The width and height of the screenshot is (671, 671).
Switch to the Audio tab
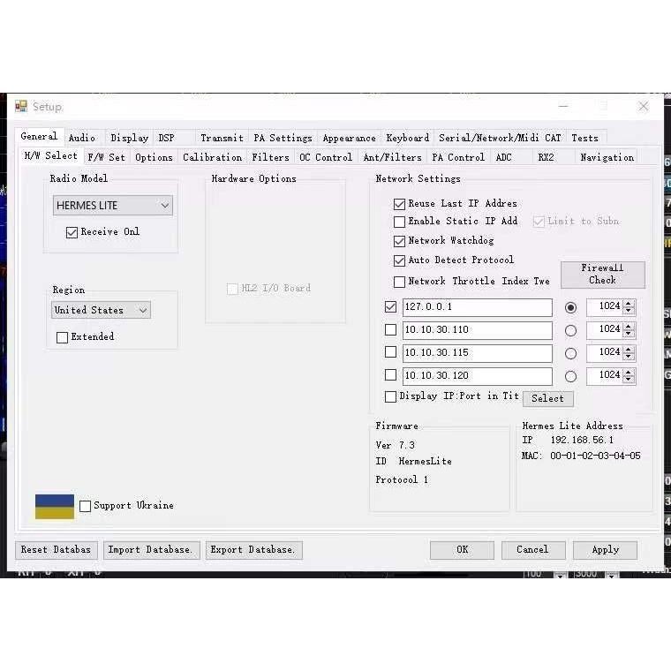pos(82,138)
